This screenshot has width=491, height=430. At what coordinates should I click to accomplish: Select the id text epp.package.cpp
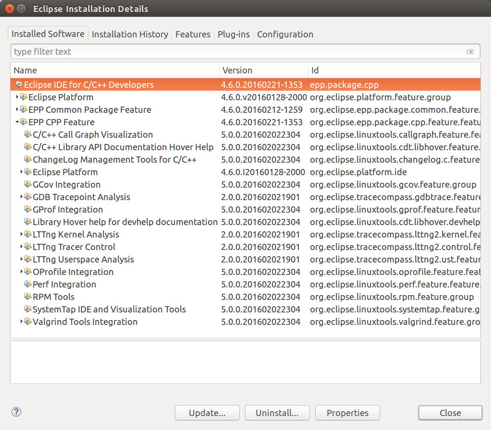click(344, 85)
